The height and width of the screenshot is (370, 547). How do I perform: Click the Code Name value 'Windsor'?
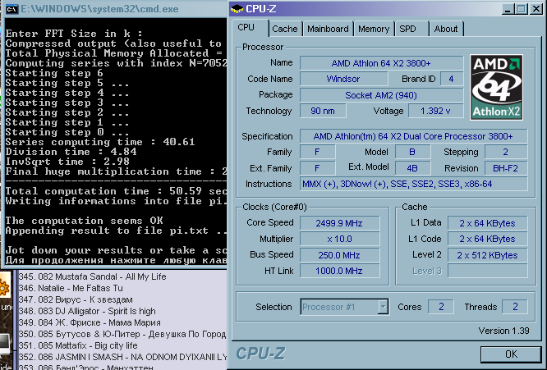343,79
